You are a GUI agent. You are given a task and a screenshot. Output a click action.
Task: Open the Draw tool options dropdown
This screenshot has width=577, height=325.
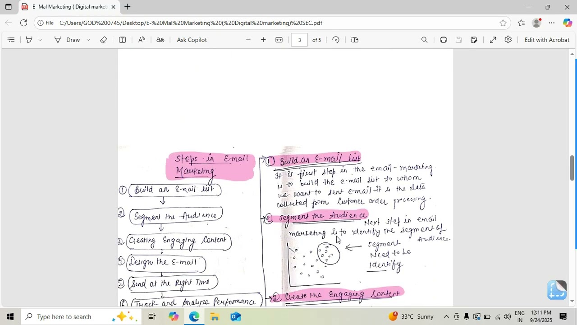click(x=88, y=40)
